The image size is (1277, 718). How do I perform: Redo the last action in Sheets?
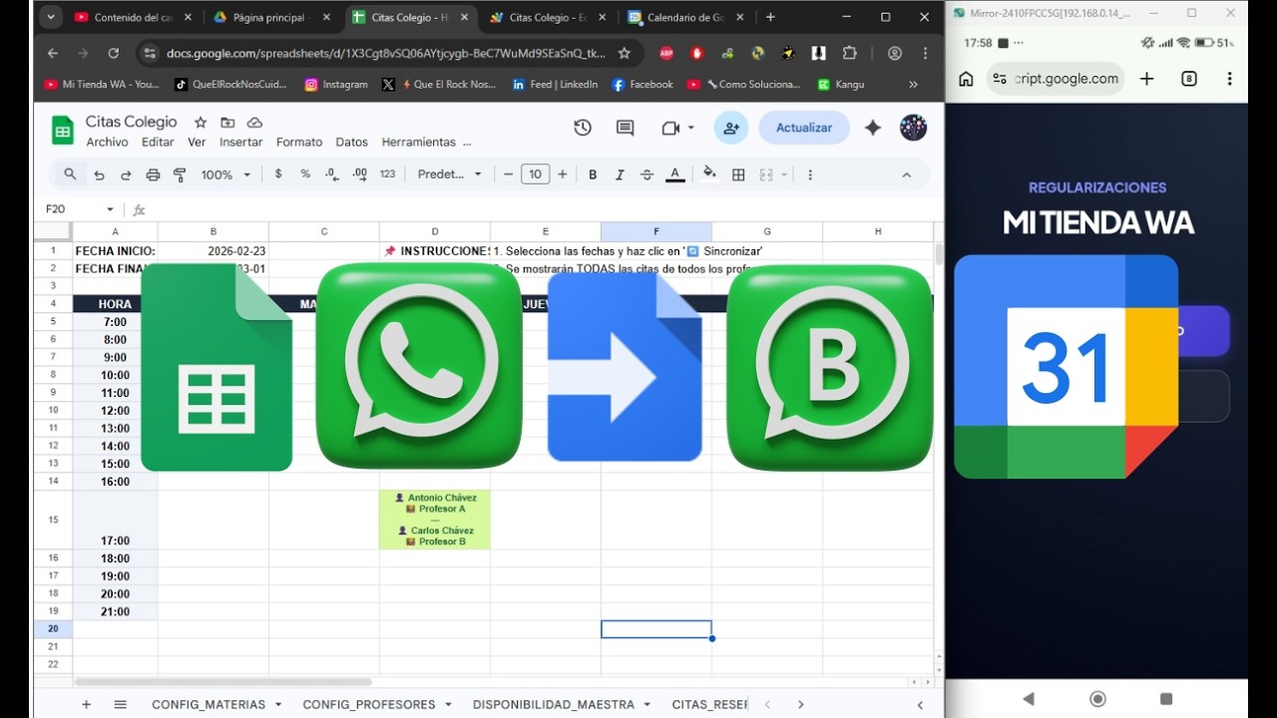click(x=126, y=175)
